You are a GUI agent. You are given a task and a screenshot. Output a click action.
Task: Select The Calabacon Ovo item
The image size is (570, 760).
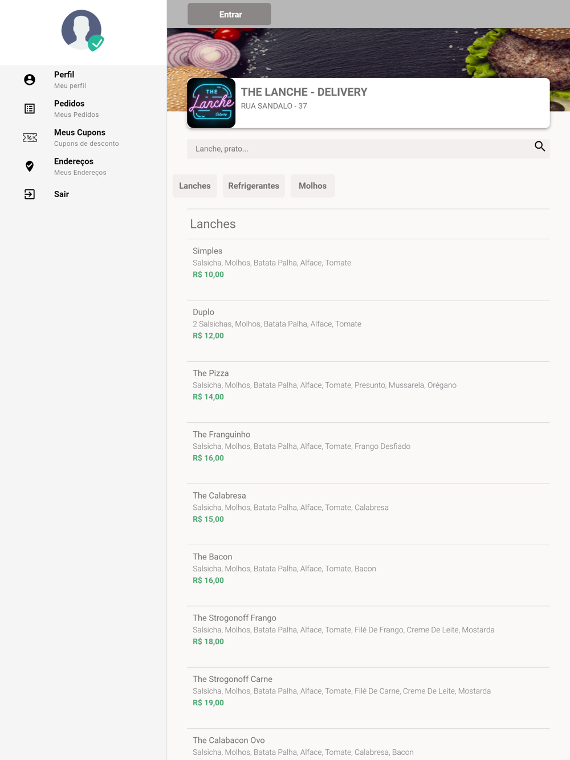pyautogui.click(x=368, y=745)
